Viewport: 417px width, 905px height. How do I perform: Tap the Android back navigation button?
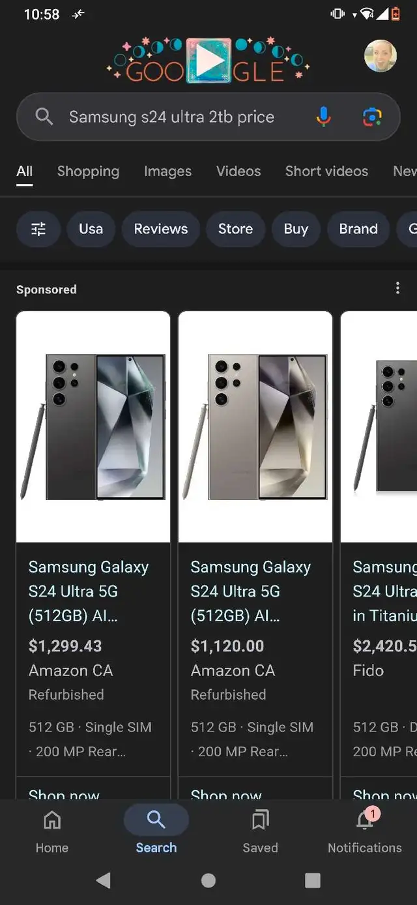tap(104, 881)
